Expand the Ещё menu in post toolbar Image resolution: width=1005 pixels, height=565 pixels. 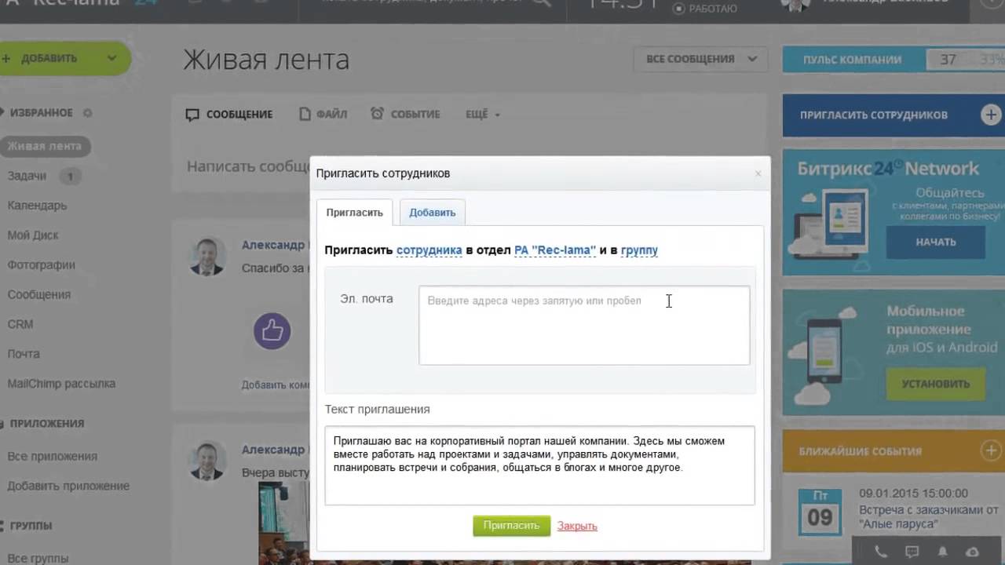(482, 115)
